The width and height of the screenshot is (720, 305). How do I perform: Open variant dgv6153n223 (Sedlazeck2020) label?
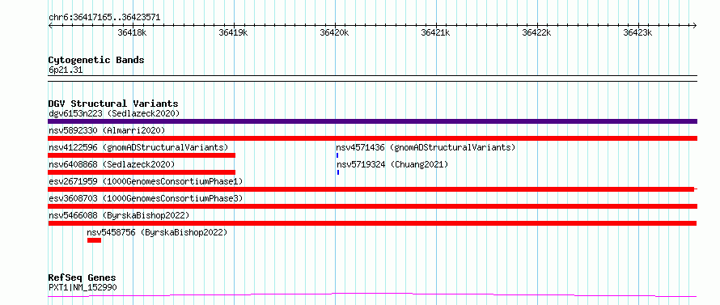[x=114, y=113]
